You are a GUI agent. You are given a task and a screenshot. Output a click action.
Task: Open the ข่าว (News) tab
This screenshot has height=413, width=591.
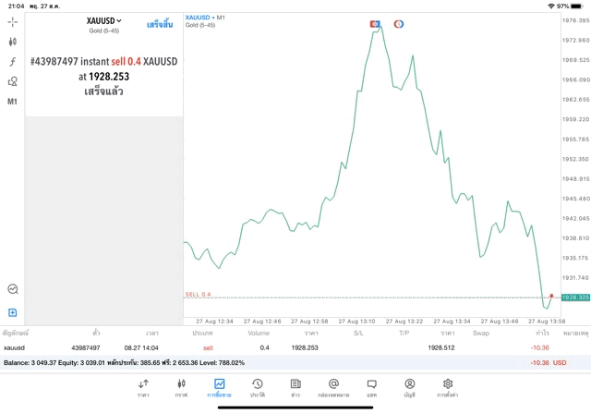pos(295,387)
